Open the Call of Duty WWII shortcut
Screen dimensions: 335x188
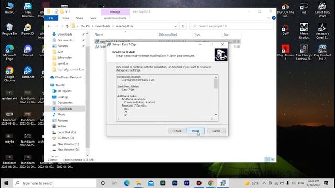322,10
